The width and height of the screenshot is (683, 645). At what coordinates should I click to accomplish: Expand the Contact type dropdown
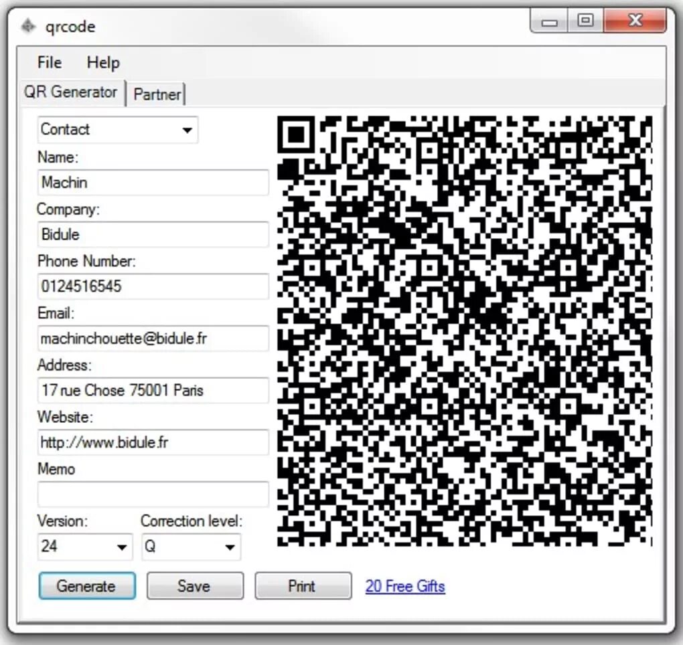click(x=118, y=130)
